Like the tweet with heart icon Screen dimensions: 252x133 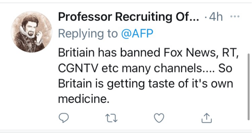click(x=159, y=118)
